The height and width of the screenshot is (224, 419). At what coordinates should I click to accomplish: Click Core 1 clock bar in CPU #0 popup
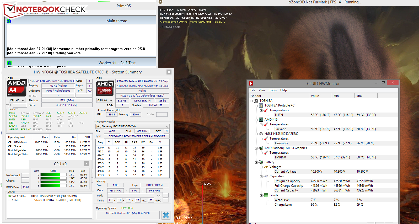point(54,178)
